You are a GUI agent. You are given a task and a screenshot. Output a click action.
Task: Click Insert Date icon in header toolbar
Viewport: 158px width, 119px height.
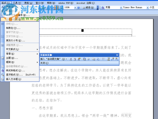(84, 59)
